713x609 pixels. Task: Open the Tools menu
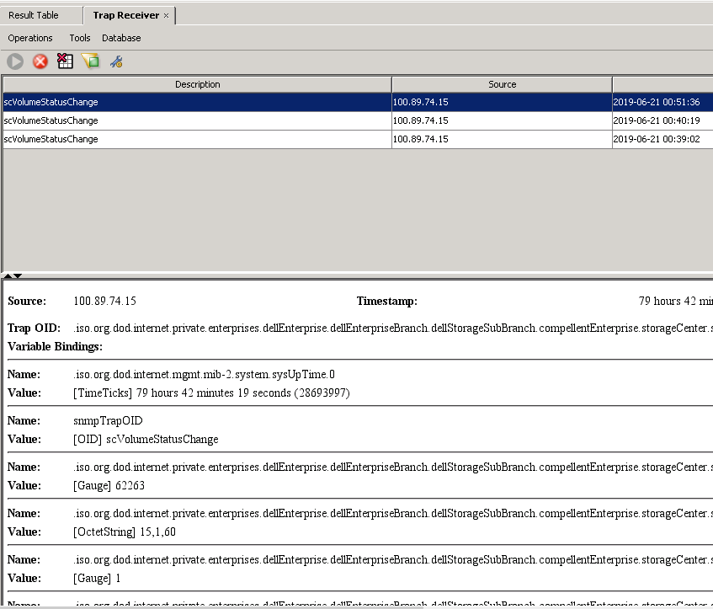[80, 38]
